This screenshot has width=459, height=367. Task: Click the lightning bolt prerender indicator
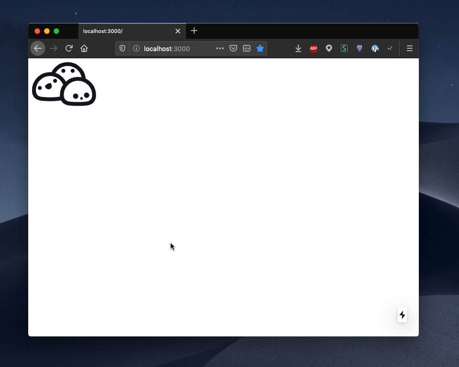402,315
